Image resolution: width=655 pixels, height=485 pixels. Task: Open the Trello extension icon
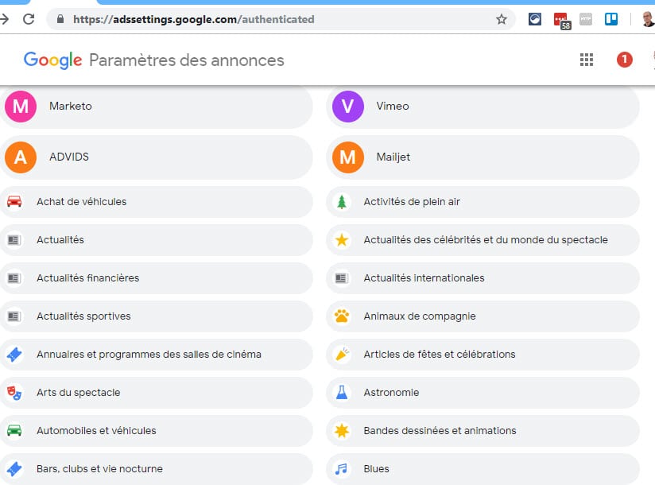coord(611,19)
